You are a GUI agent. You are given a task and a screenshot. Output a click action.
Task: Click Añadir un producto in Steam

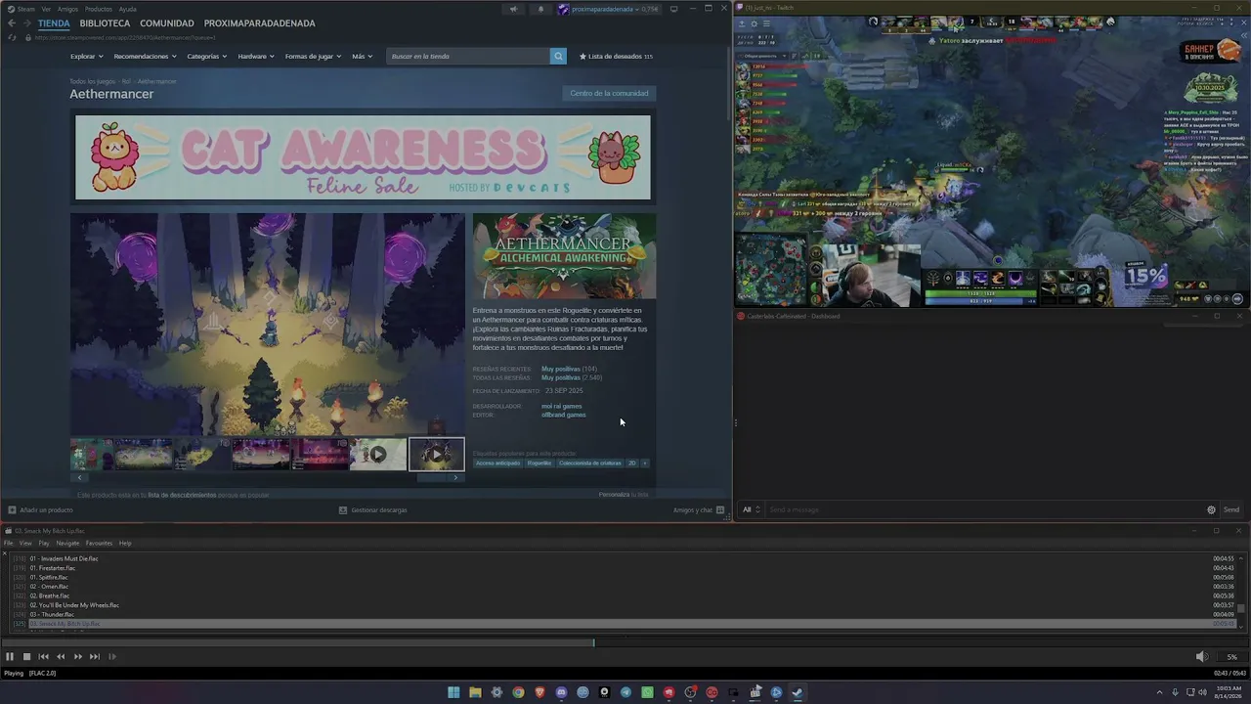[40, 509]
